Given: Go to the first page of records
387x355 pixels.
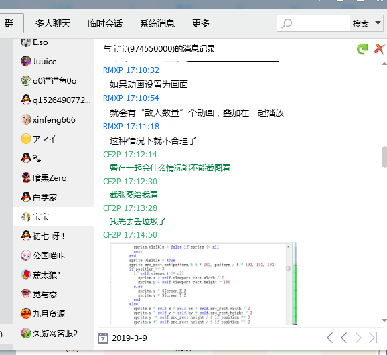Looking at the screenshot, I should [328, 338].
